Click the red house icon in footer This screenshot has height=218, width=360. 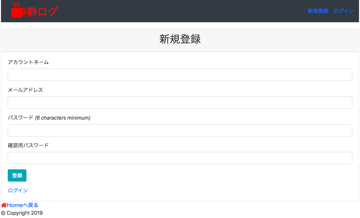[x=4, y=205]
